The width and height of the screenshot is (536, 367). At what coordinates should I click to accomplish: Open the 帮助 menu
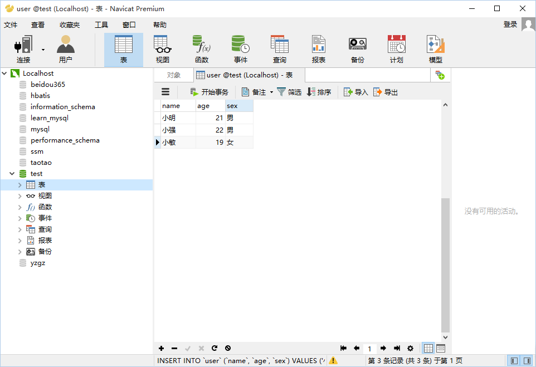(x=160, y=25)
